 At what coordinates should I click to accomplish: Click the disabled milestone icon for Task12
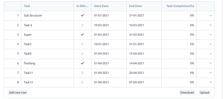[82, 82]
